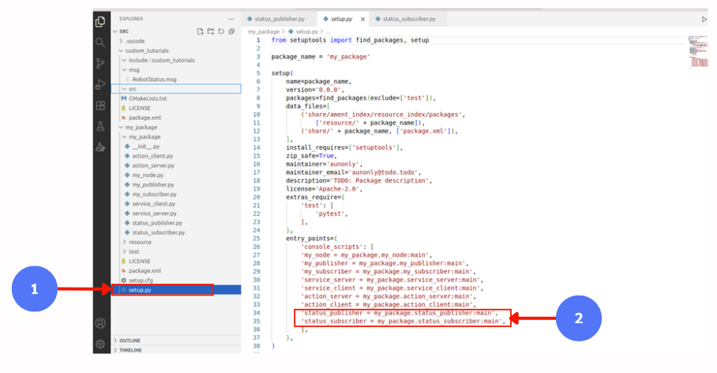
Task: Expand the OUTLINE section
Action: pos(130,340)
